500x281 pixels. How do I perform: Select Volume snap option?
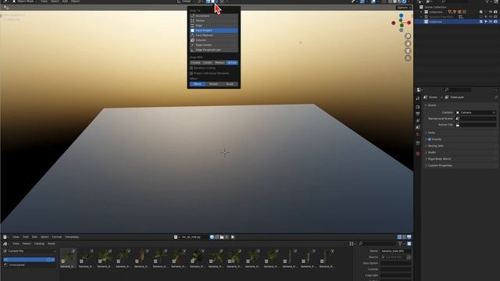click(x=213, y=40)
